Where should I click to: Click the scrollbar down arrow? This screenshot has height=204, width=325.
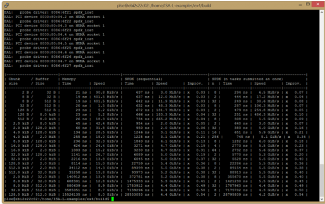click(x=321, y=200)
